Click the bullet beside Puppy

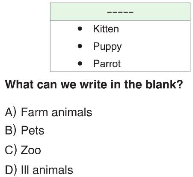point(80,46)
